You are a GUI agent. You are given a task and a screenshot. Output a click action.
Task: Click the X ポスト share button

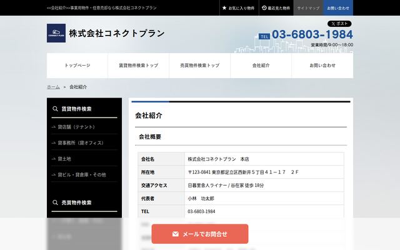339,24
